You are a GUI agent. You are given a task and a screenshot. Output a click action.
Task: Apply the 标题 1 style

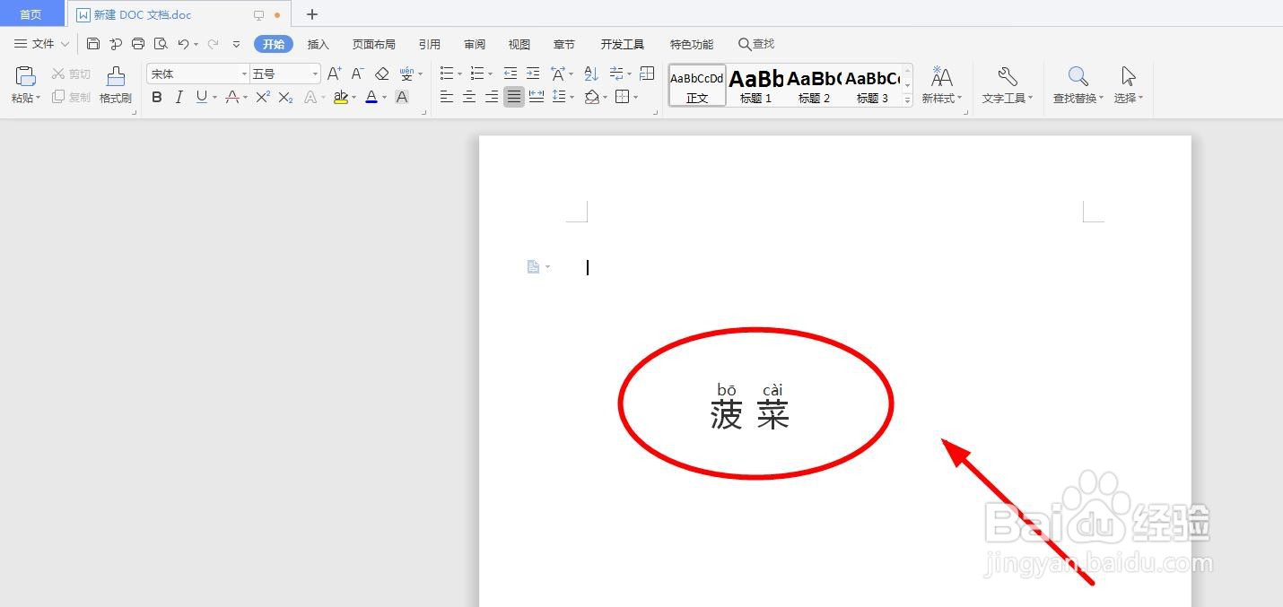coord(755,85)
